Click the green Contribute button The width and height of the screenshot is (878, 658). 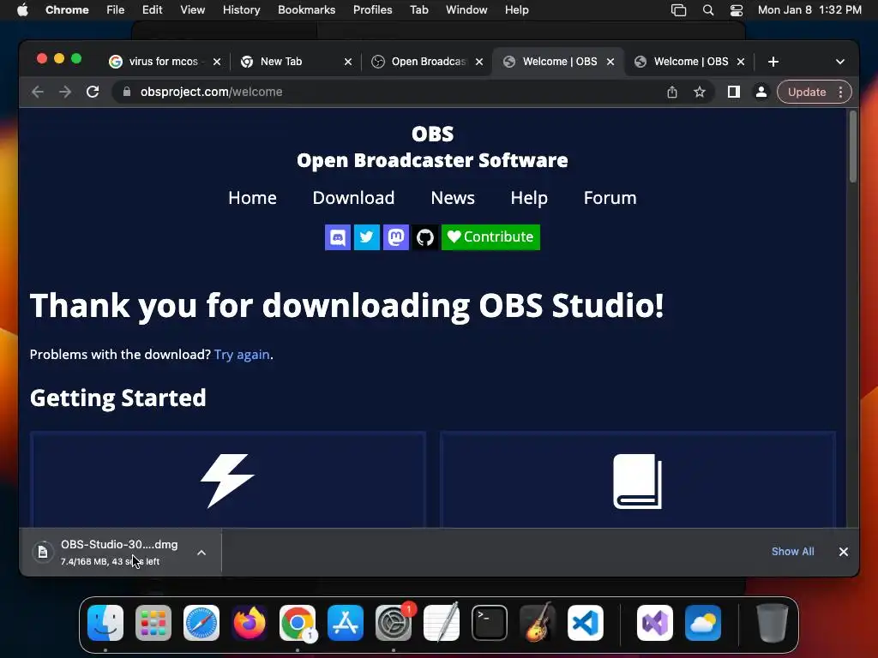pyautogui.click(x=490, y=237)
